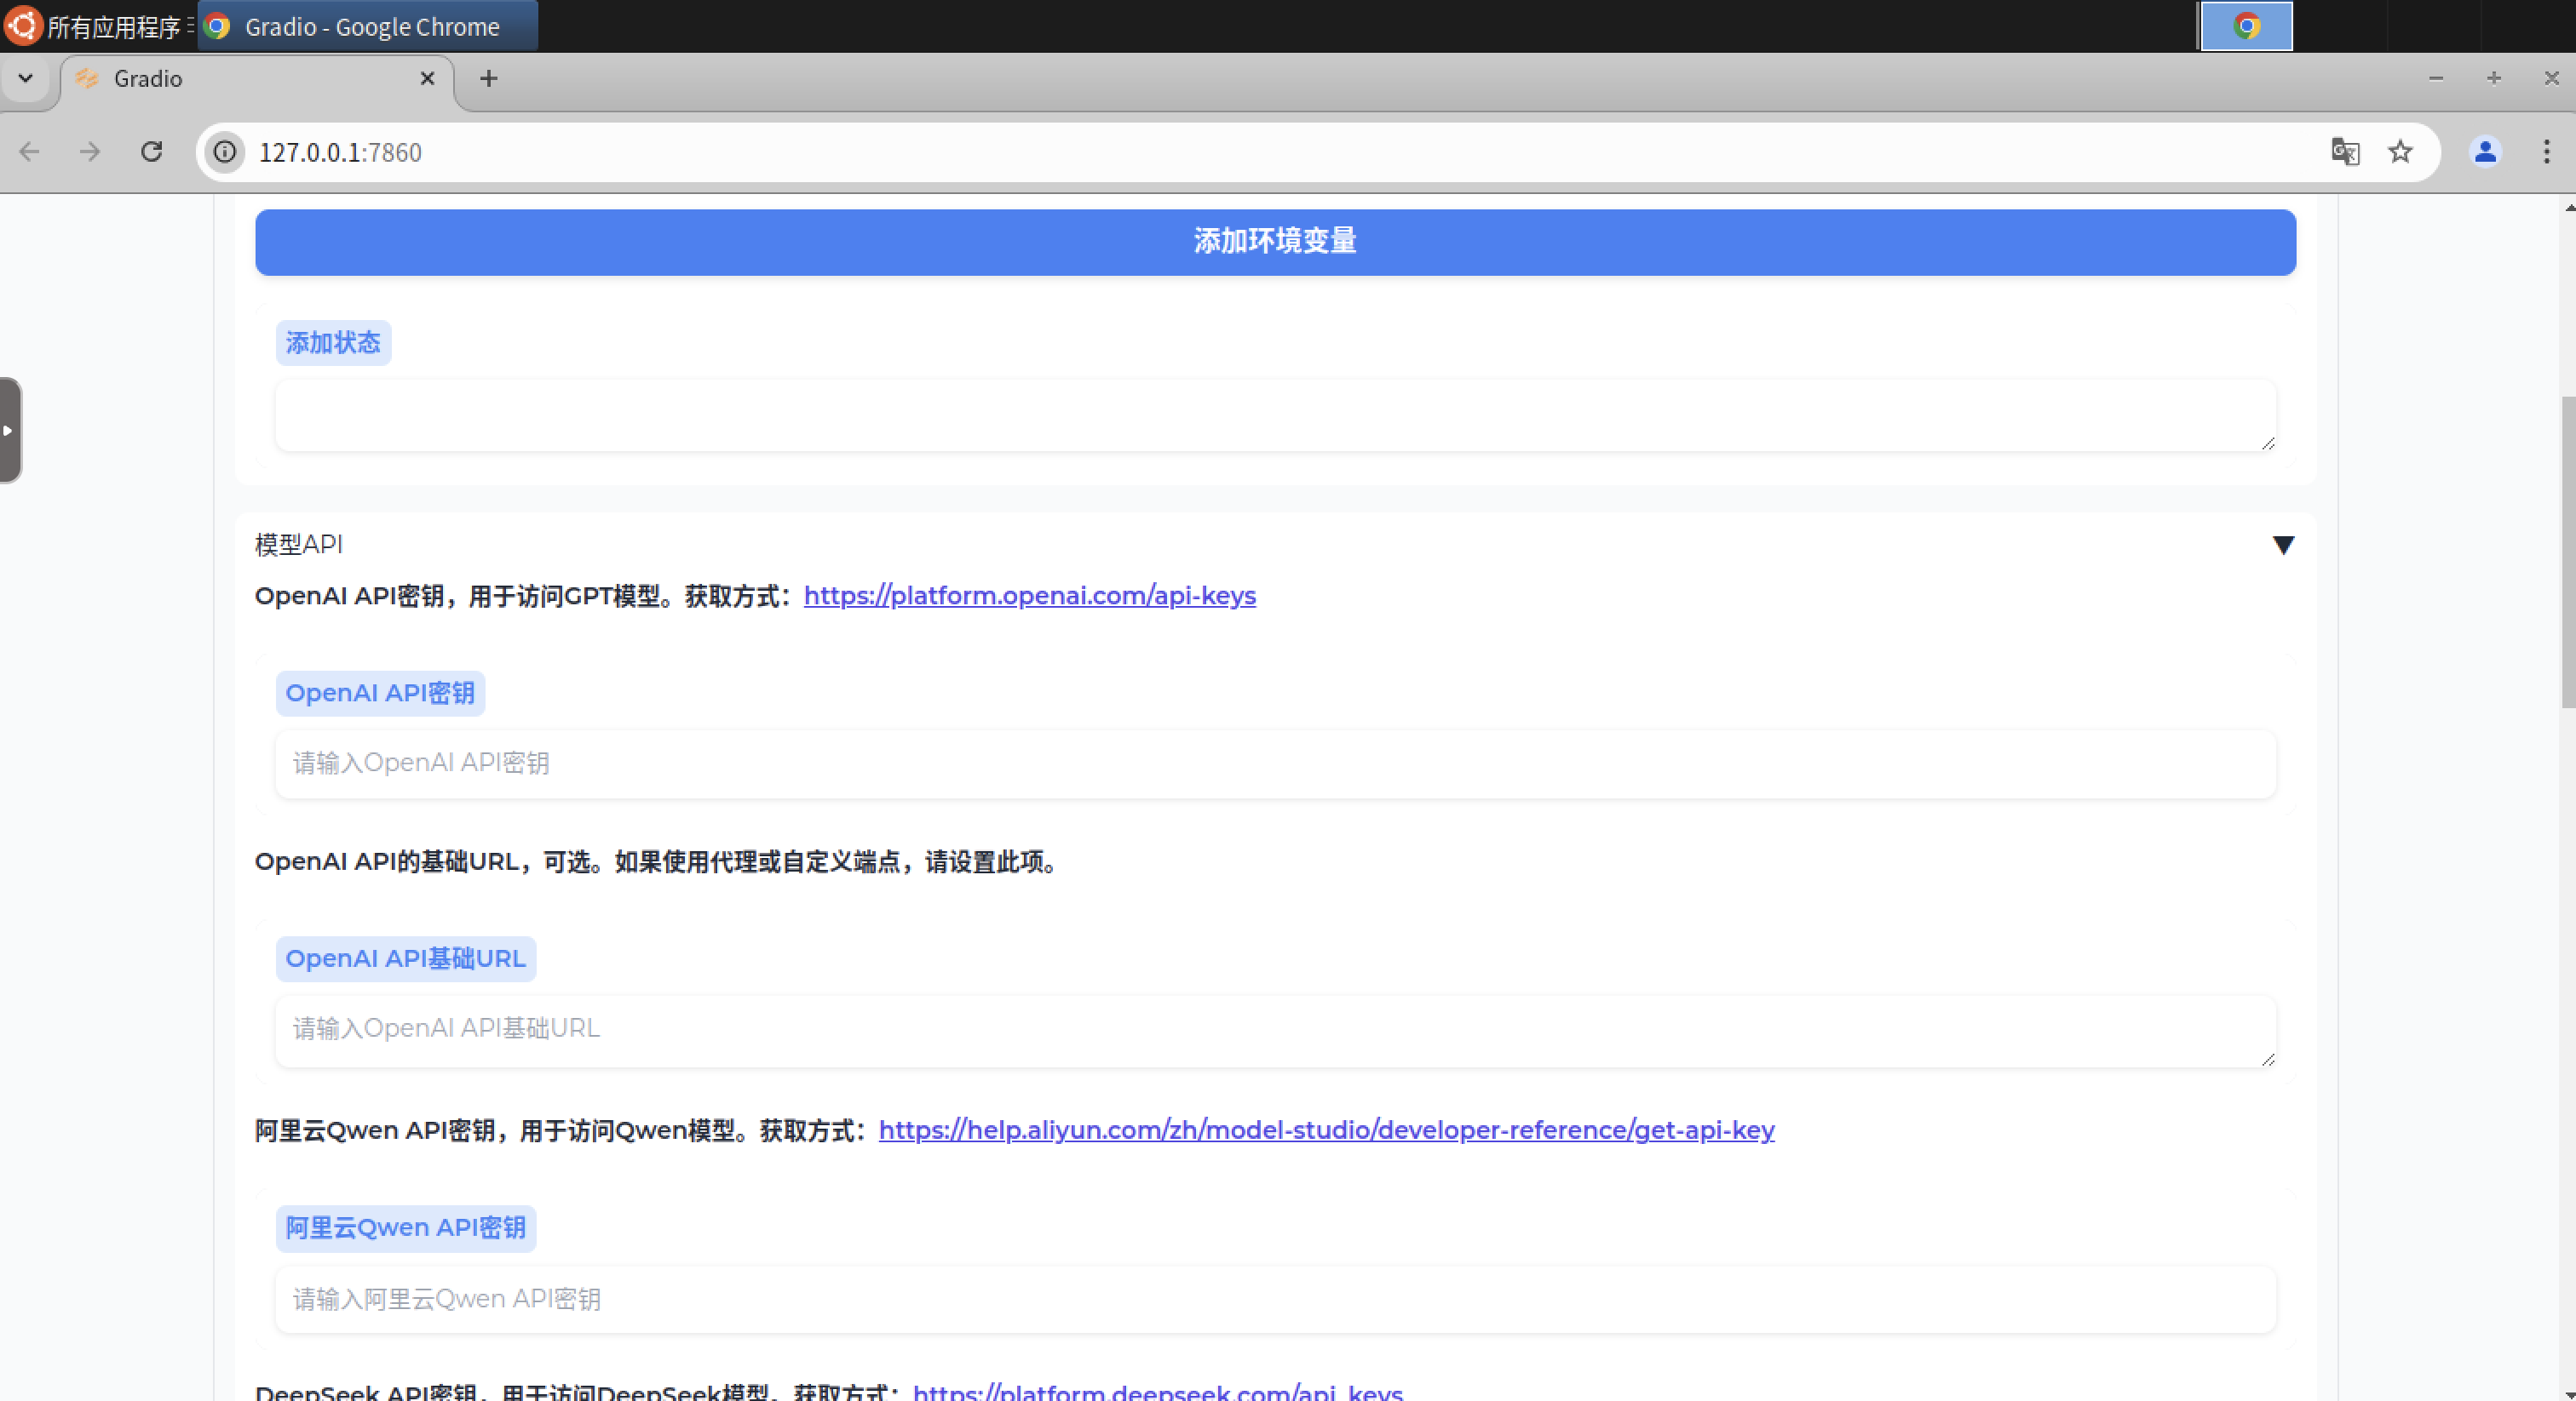
Task: Open the tab search chevron
Action: point(26,78)
